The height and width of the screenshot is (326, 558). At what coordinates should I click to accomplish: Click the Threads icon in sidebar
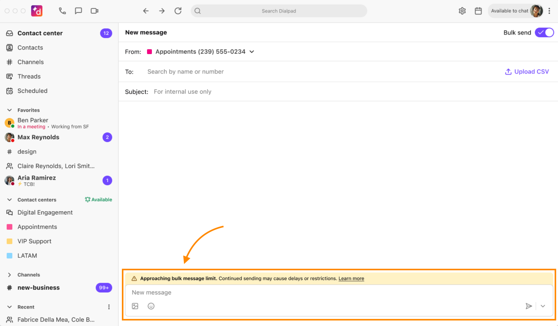click(10, 76)
